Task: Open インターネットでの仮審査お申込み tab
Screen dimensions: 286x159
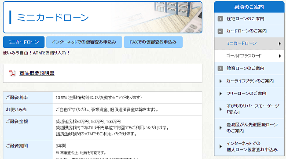Action: click(x=84, y=42)
